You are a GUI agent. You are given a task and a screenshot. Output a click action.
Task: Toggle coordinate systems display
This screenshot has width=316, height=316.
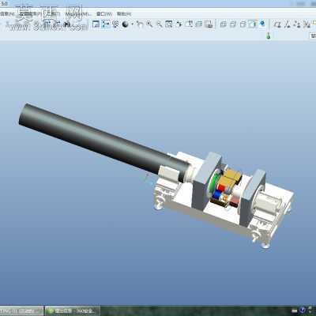click(307, 24)
